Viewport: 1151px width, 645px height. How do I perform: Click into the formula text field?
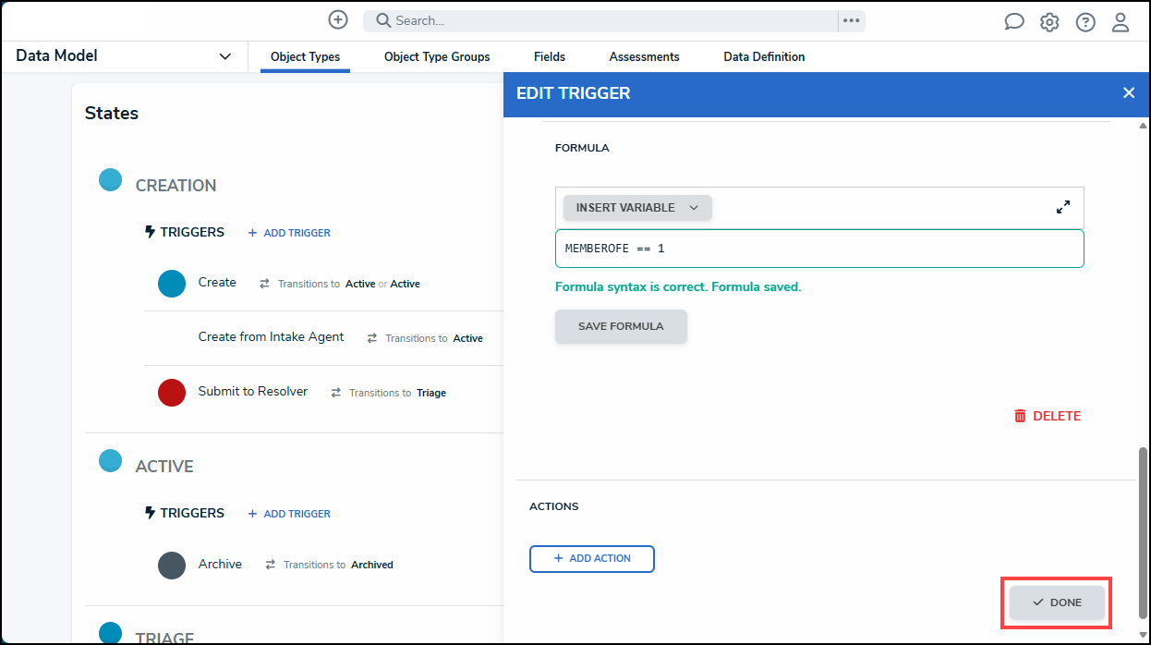tap(819, 249)
